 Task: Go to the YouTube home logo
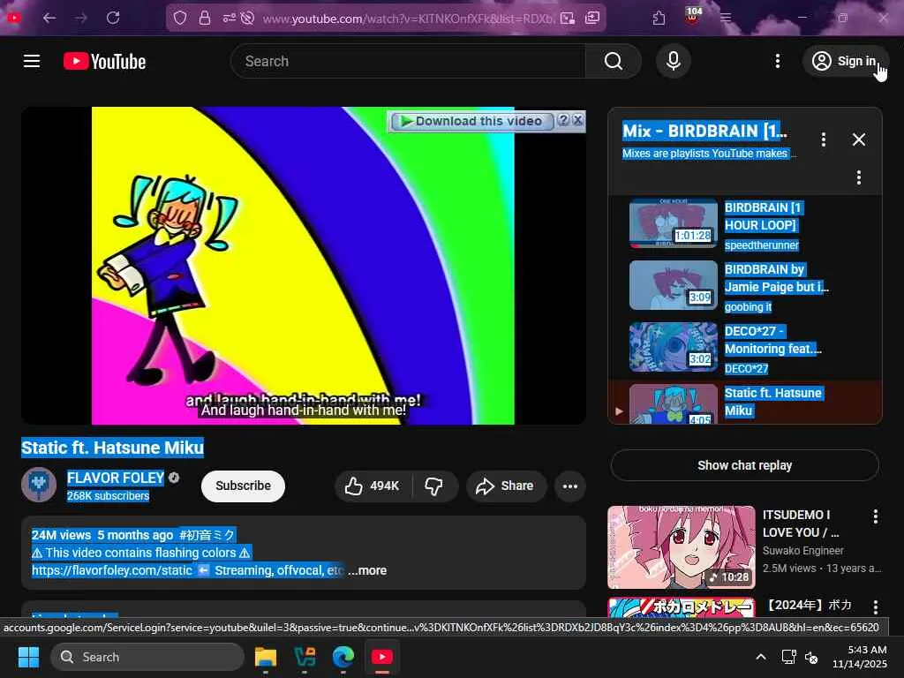104,61
